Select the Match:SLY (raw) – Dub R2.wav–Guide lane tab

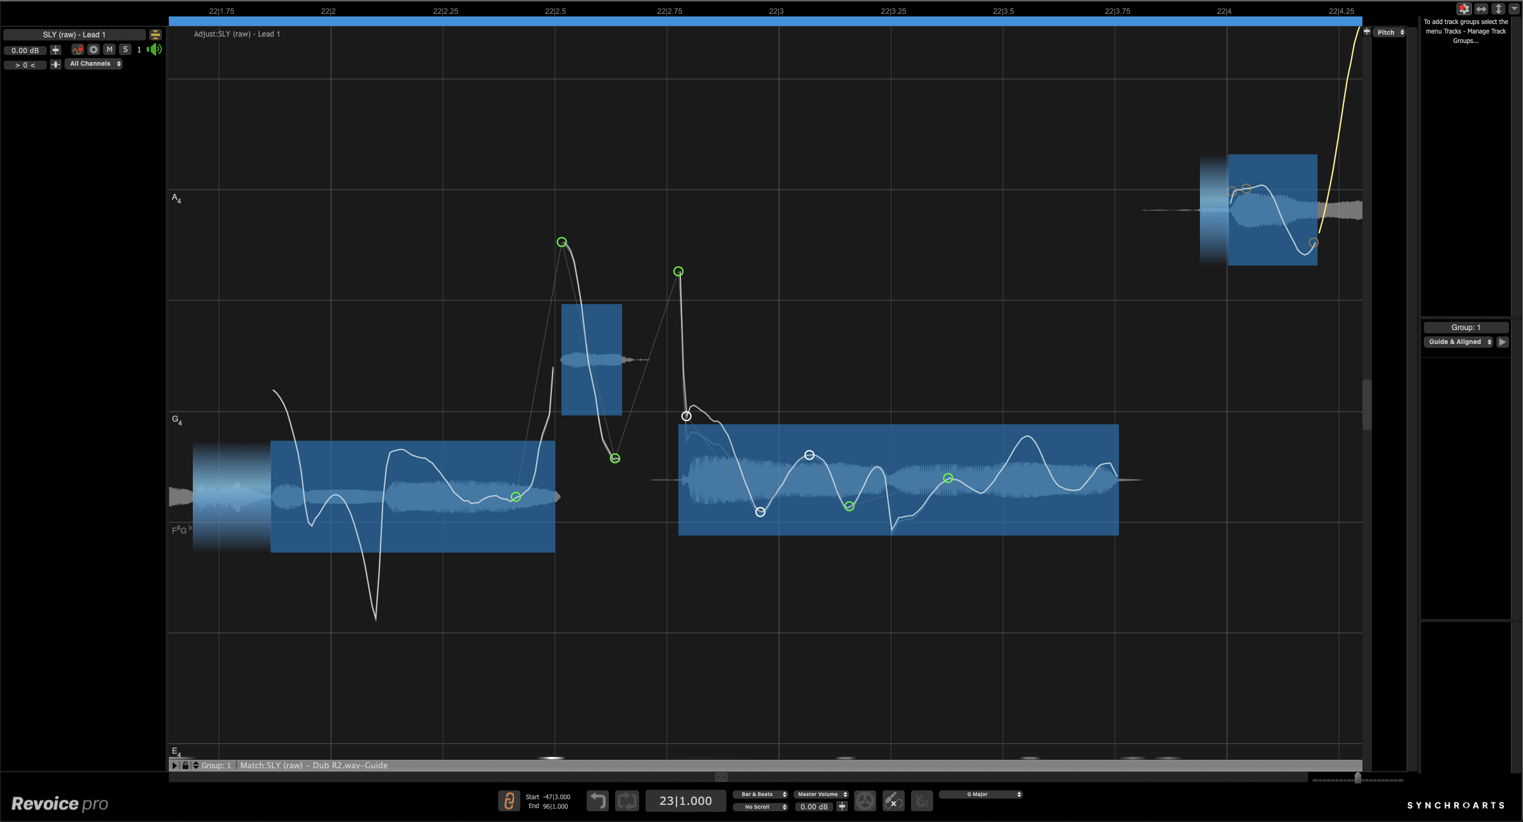(x=313, y=765)
